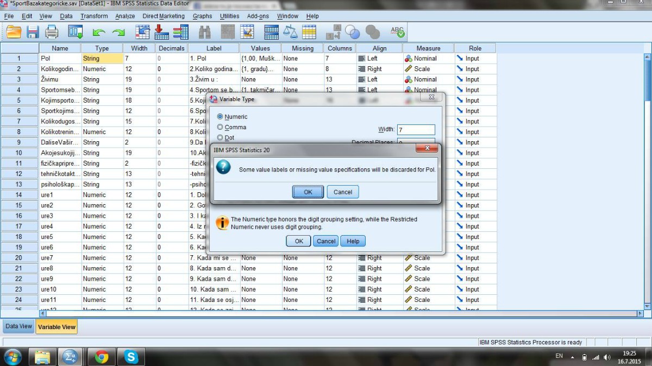This screenshot has height=366, width=652.
Task: Select the 'Pol' name cell
Action: (x=60, y=59)
